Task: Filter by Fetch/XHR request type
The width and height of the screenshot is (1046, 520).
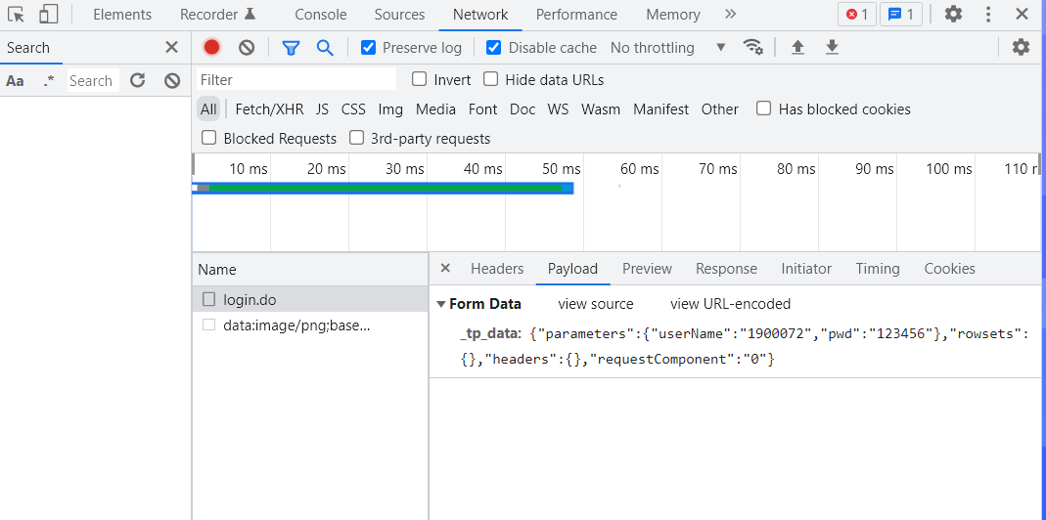Action: click(269, 109)
